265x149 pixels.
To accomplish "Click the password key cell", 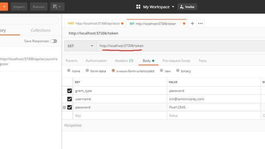I will pos(120,107).
